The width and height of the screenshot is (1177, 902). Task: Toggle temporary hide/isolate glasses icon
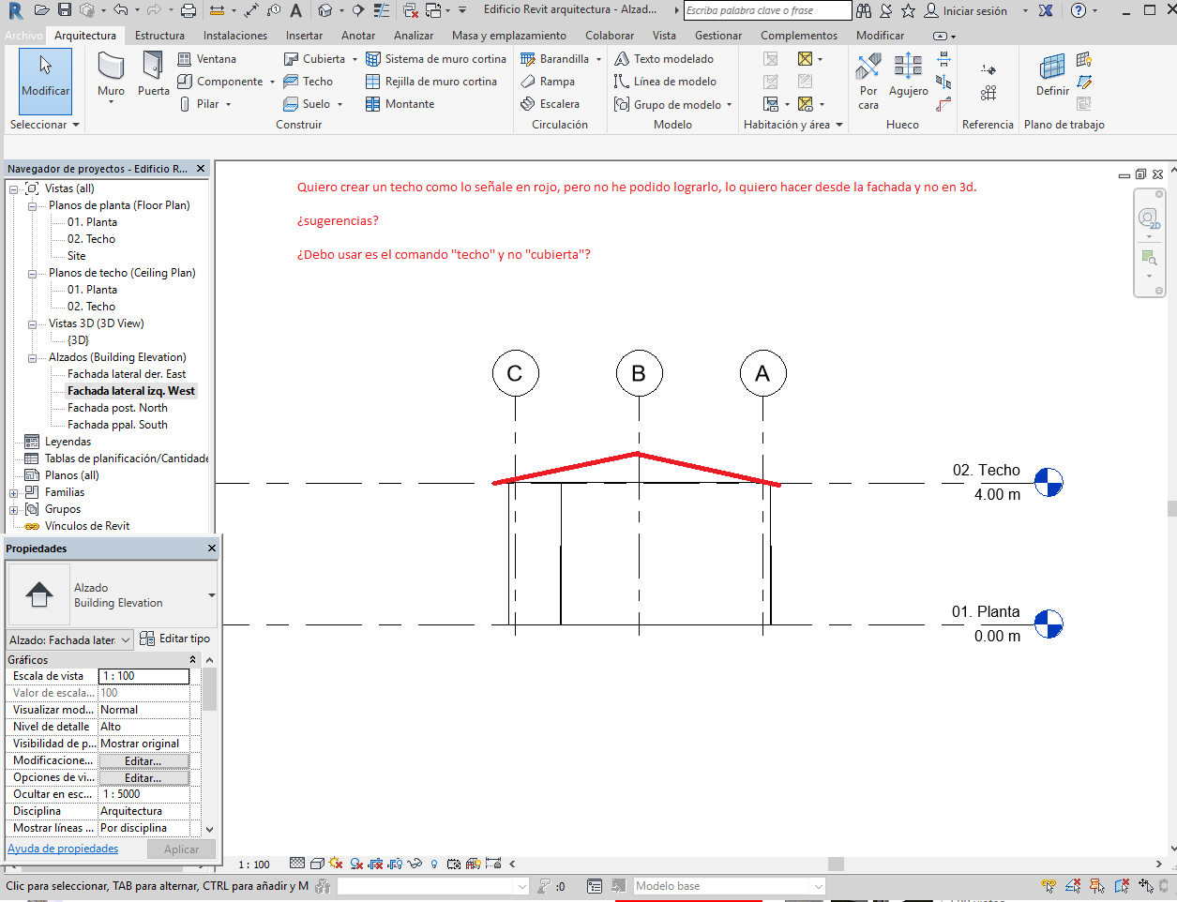pos(415,863)
